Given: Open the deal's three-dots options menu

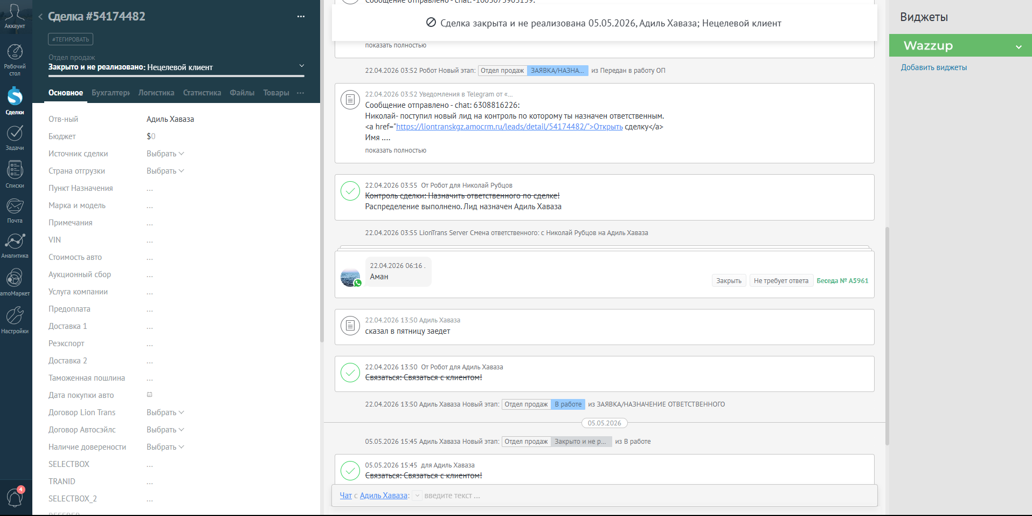Looking at the screenshot, I should coord(301,17).
